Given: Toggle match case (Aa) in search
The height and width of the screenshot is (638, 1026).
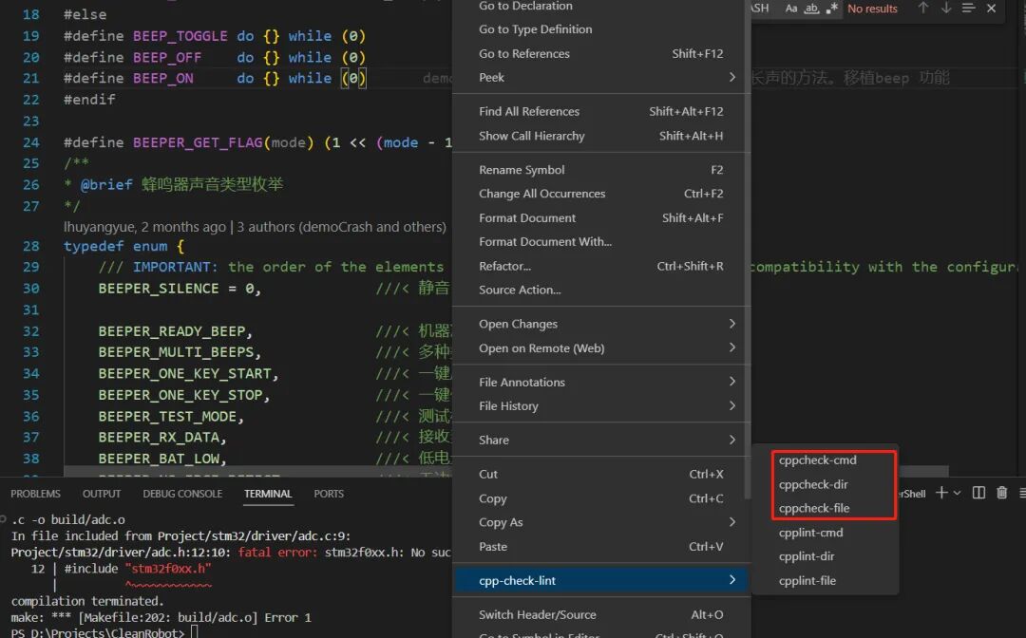Looking at the screenshot, I should [791, 9].
